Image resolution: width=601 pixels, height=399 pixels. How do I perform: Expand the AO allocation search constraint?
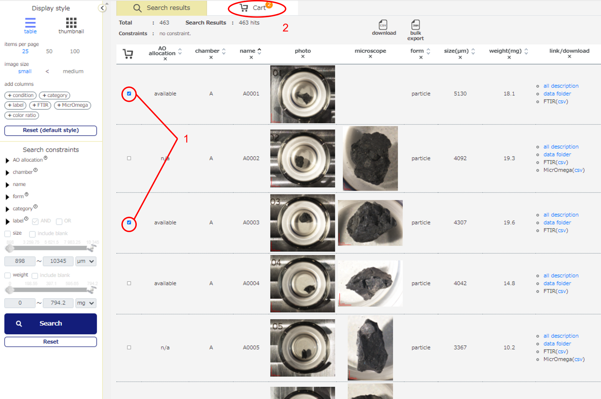tap(7, 161)
